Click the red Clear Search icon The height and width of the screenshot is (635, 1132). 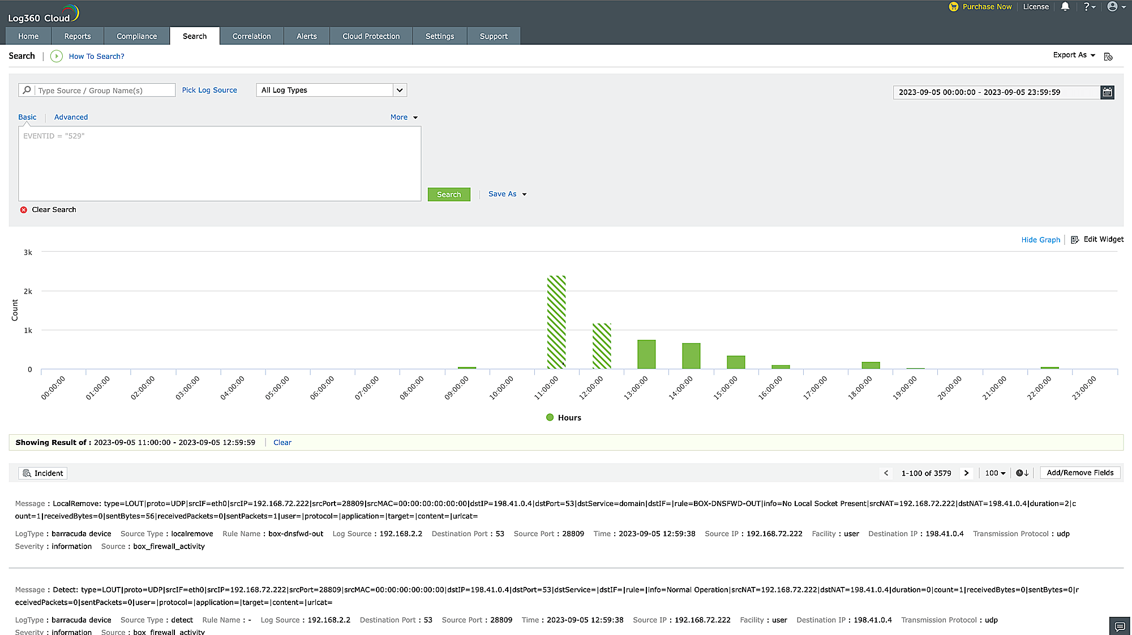pos(24,210)
